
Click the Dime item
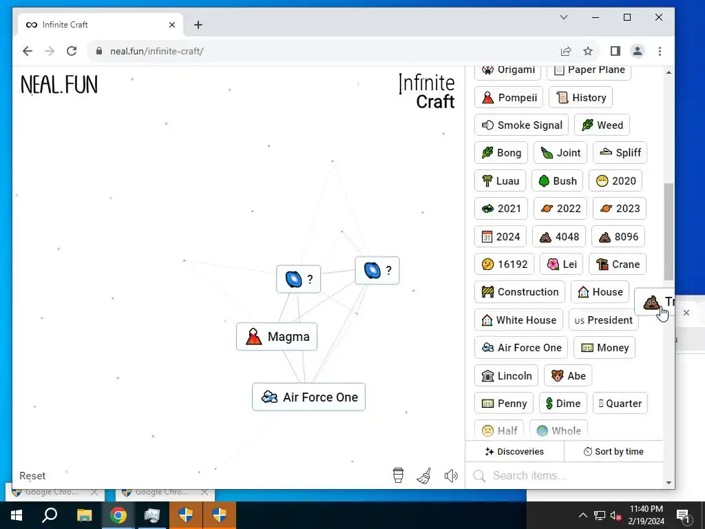563,403
